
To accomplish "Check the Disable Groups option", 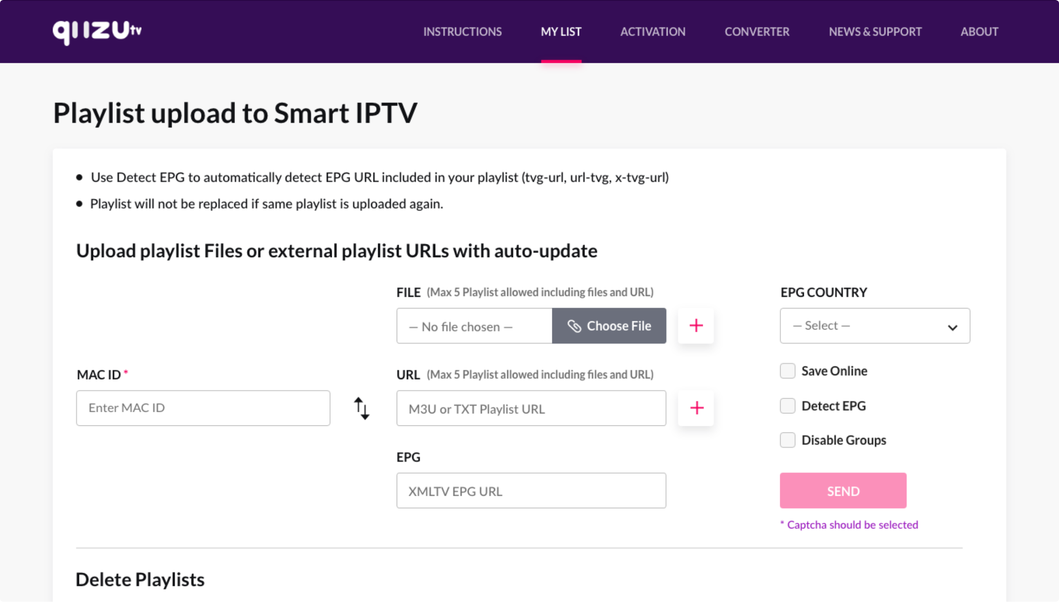I will point(788,440).
